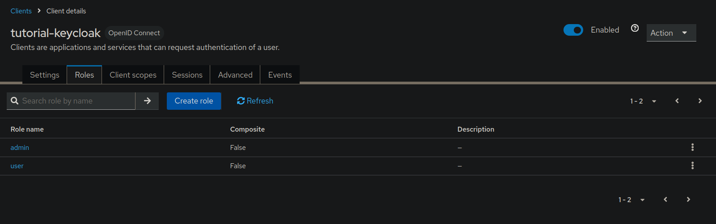Refresh the roles list
Viewport: 716px width, 224px height.
click(x=255, y=101)
